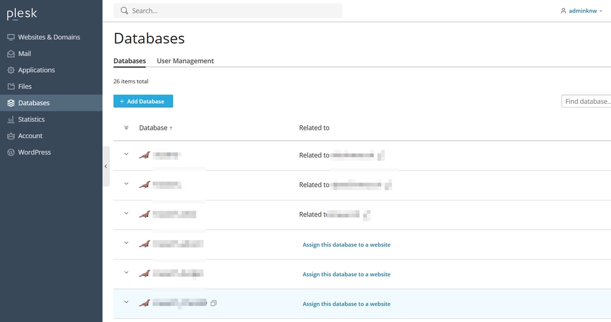The image size is (611, 322).
Task: Click the Account icon in sidebar
Action: pos(11,136)
